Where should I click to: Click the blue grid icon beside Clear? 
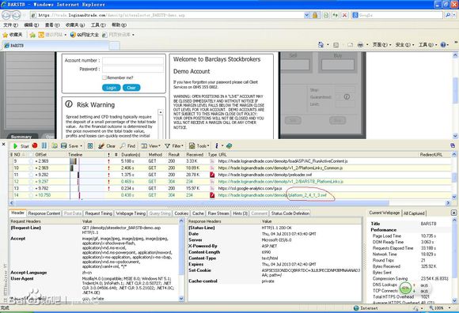90,146
